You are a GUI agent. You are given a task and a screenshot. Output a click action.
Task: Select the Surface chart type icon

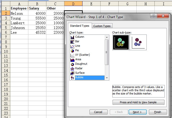[72, 73]
